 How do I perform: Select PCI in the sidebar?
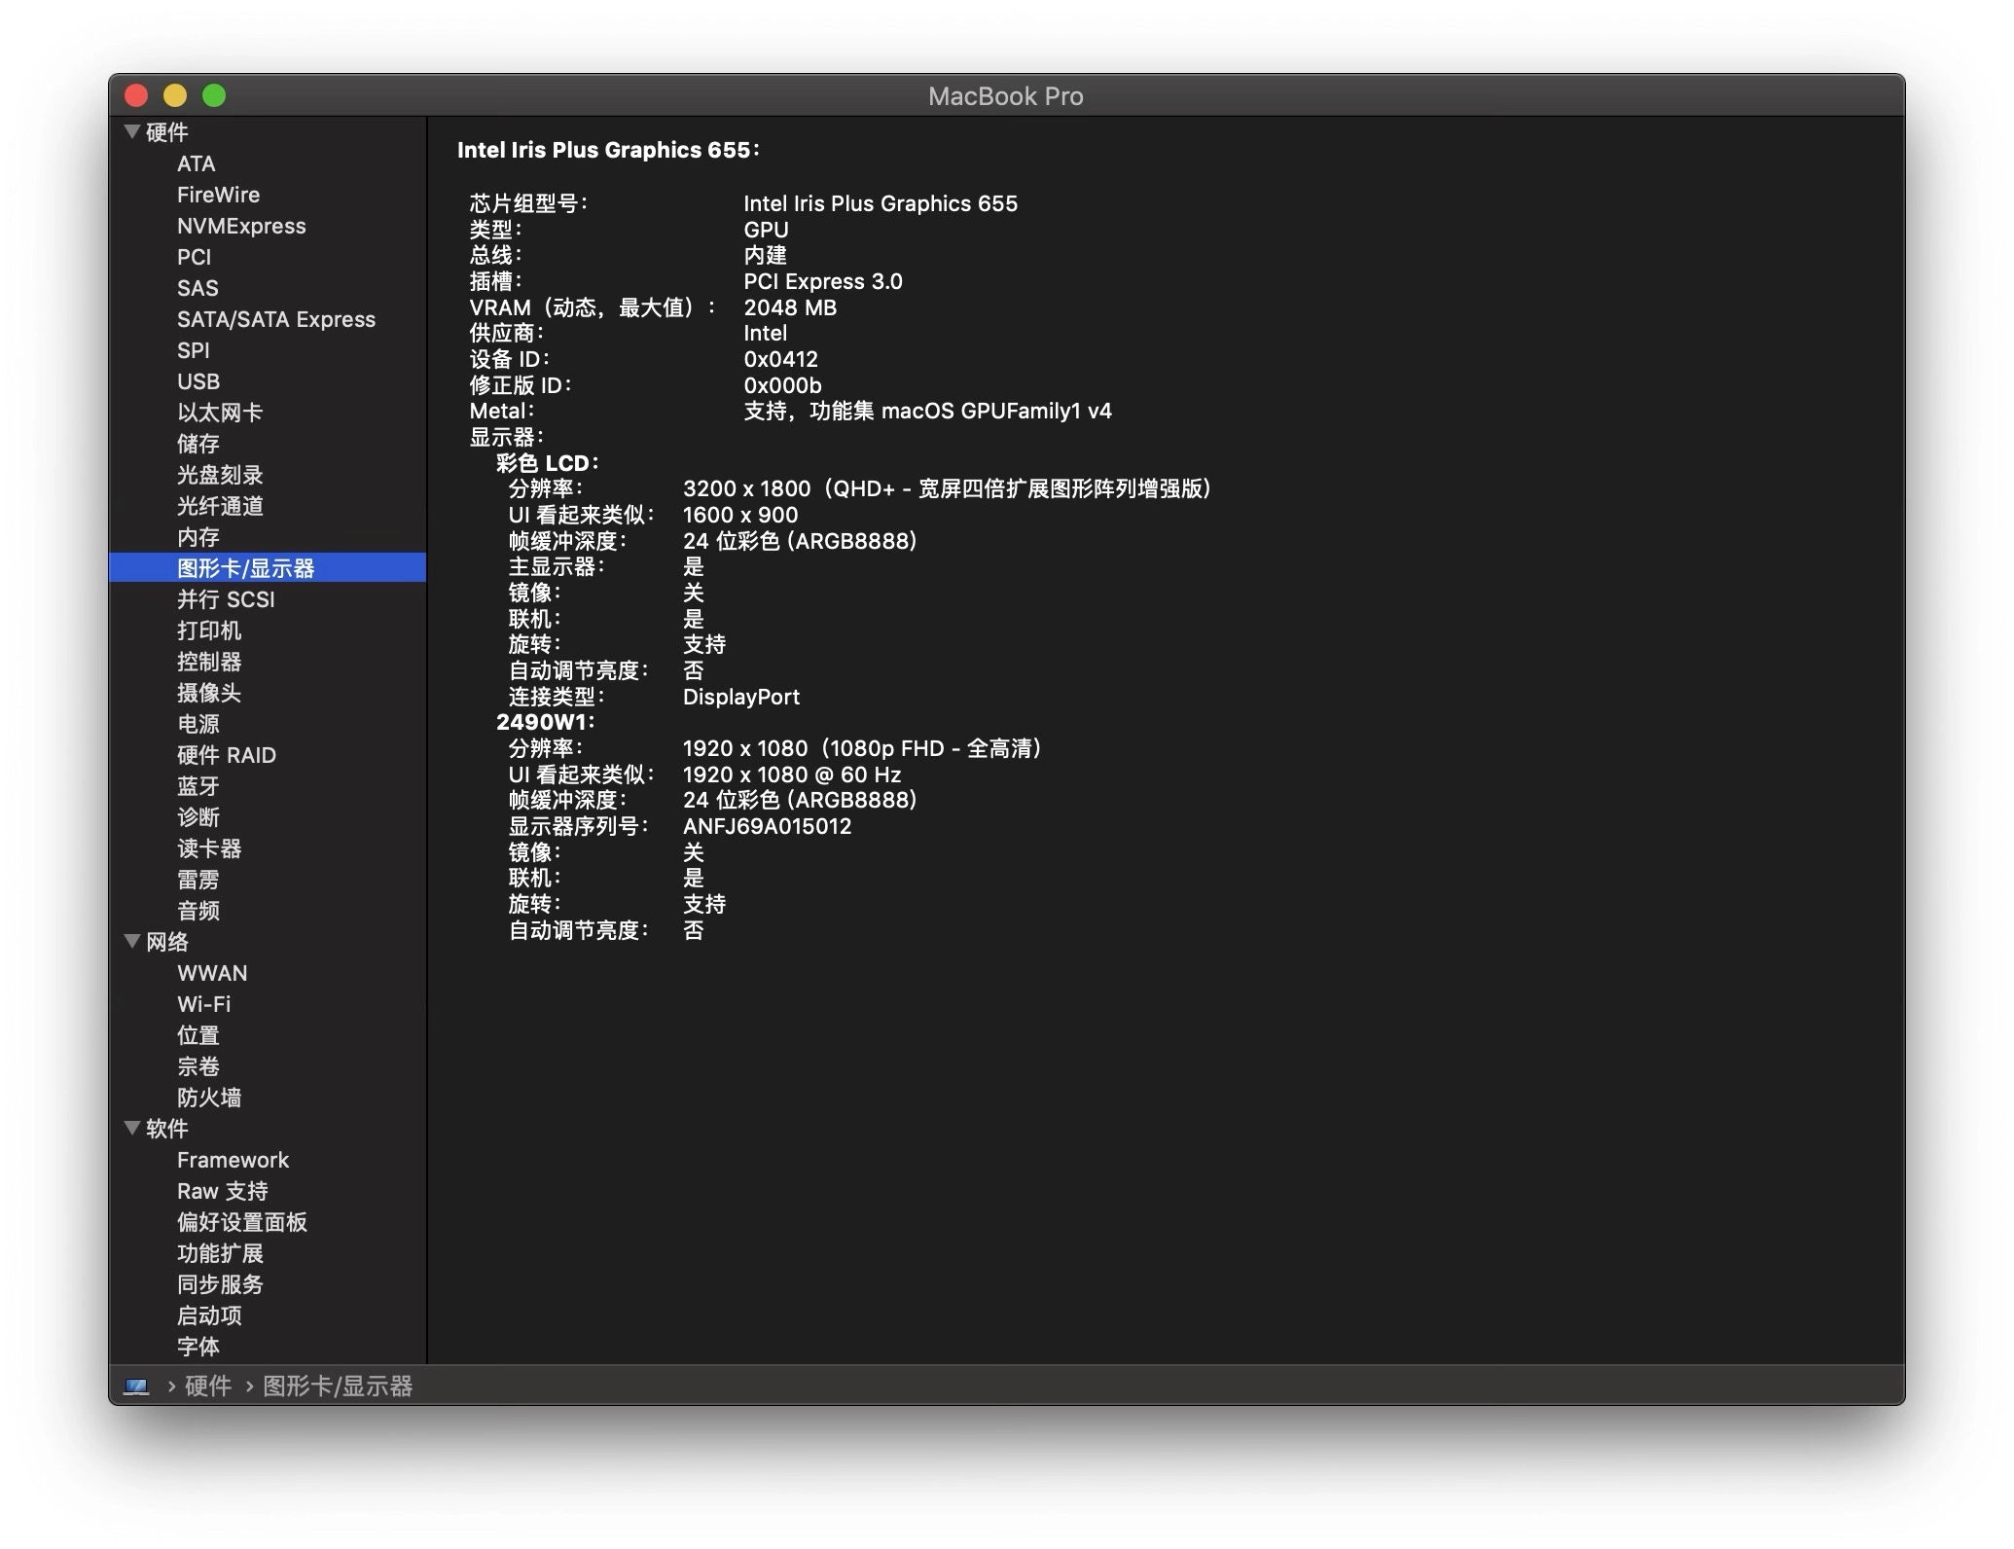pyautogui.click(x=194, y=257)
